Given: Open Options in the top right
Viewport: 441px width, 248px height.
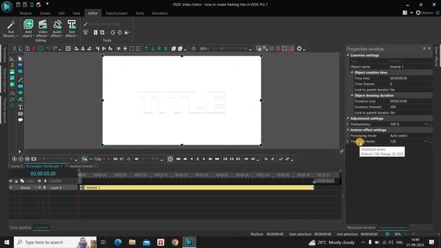Looking at the screenshot, I should [424, 12].
